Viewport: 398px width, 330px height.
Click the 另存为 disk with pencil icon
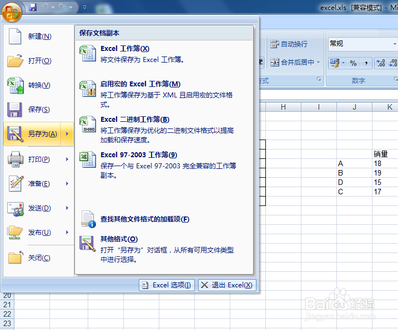coord(15,134)
